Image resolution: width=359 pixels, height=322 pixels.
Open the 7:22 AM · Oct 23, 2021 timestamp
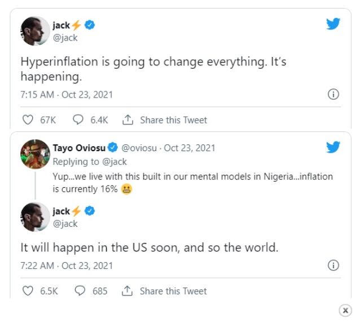67,265
